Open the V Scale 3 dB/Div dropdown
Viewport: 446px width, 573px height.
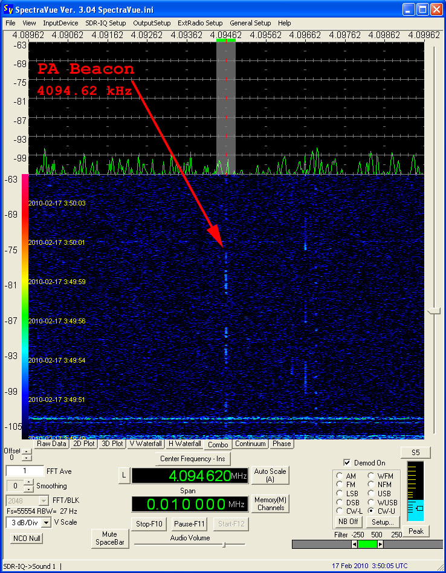(47, 523)
